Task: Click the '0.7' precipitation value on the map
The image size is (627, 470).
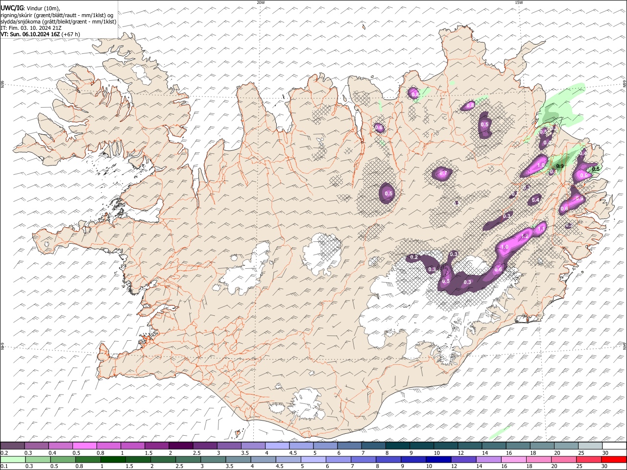Action: click(x=443, y=173)
